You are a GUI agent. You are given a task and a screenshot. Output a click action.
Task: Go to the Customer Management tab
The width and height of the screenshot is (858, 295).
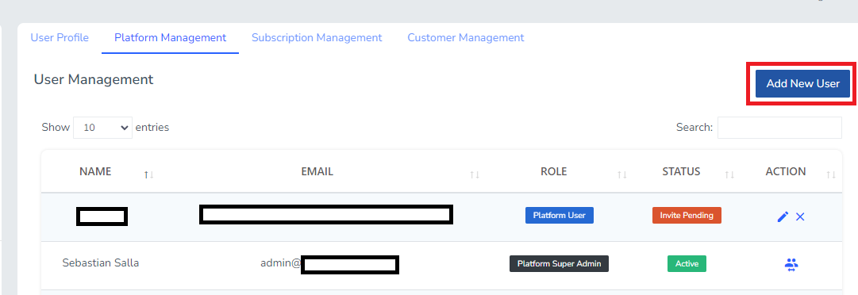pos(466,38)
